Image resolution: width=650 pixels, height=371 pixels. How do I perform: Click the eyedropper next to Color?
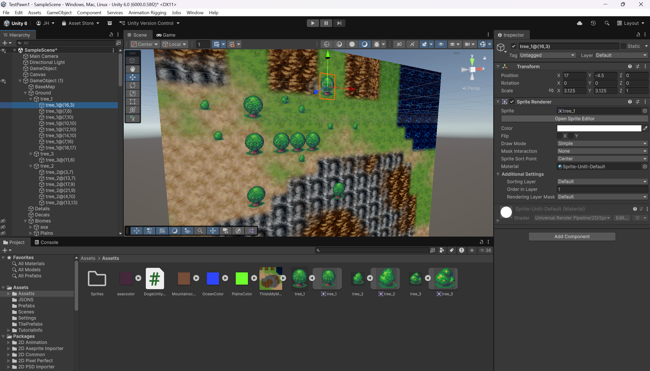[x=645, y=128]
